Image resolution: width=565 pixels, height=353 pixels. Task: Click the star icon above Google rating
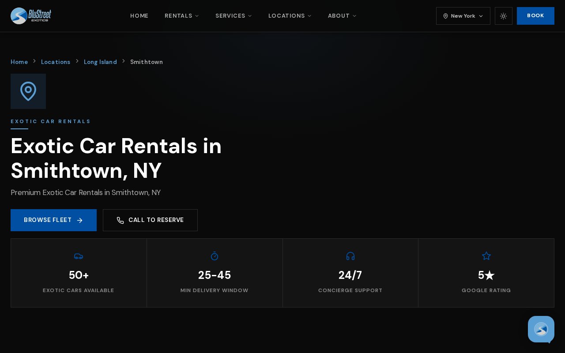pyautogui.click(x=486, y=256)
